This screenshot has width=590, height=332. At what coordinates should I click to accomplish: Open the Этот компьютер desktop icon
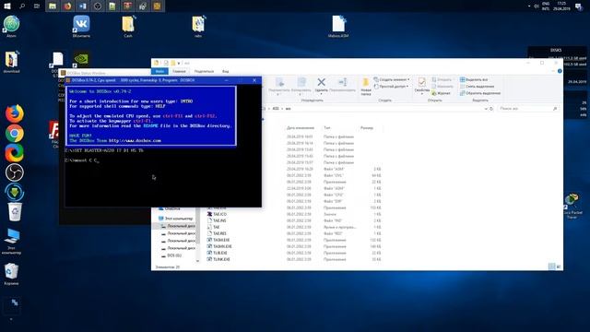11,241
